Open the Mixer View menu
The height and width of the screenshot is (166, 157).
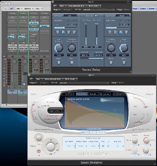(x=39, y=9)
